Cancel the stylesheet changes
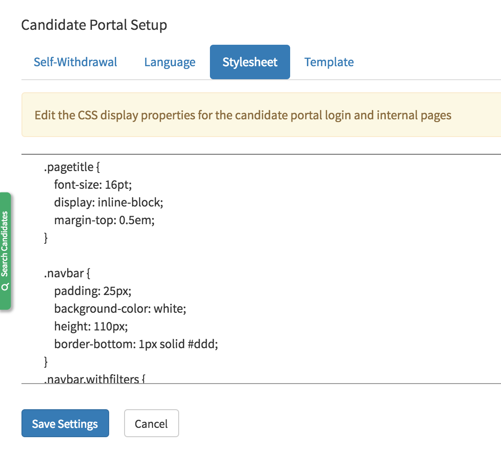Screen dimensions: 501x467 pyautogui.click(x=151, y=423)
